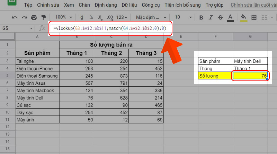Format as percent icon
277x154 pixels.
91,17
